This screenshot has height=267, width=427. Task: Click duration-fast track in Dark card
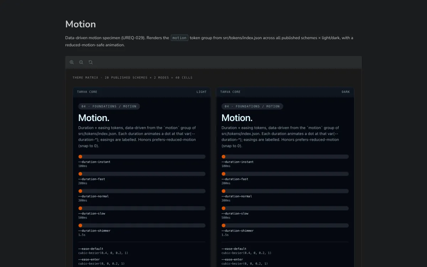[x=285, y=174]
